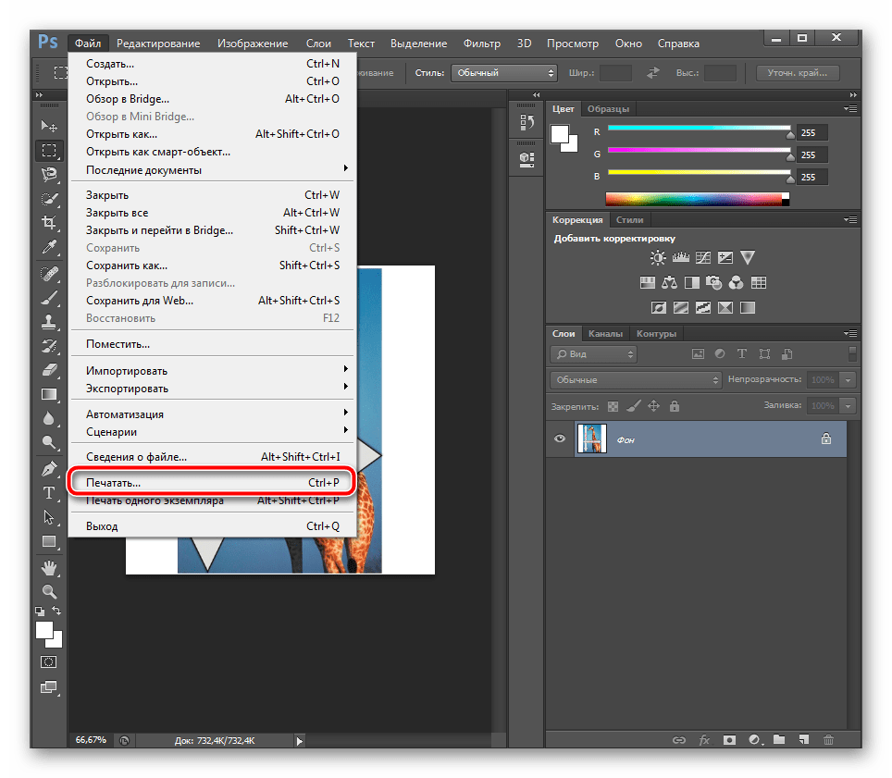Click the Фон layer thumbnail
The image size is (892, 778).
[x=591, y=439]
